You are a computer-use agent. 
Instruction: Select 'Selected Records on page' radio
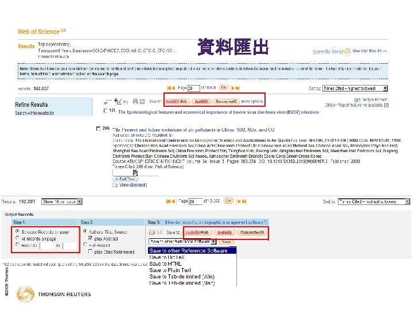point(17,231)
